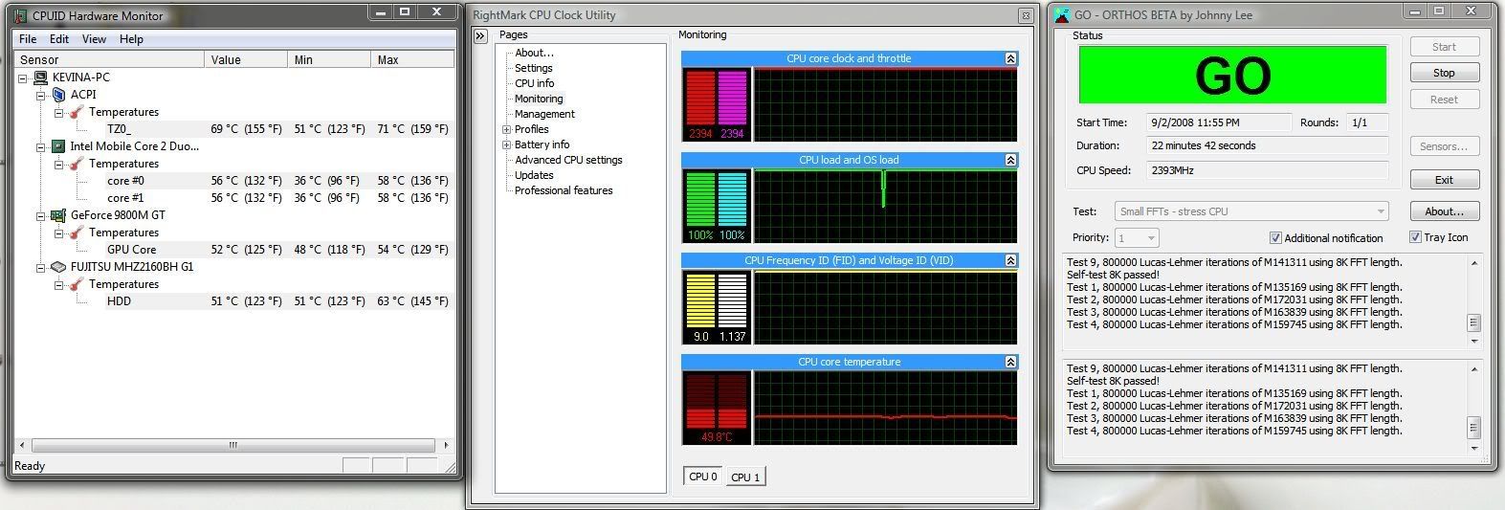
Task: Toggle the Additional notification checkbox
Action: (x=1275, y=238)
